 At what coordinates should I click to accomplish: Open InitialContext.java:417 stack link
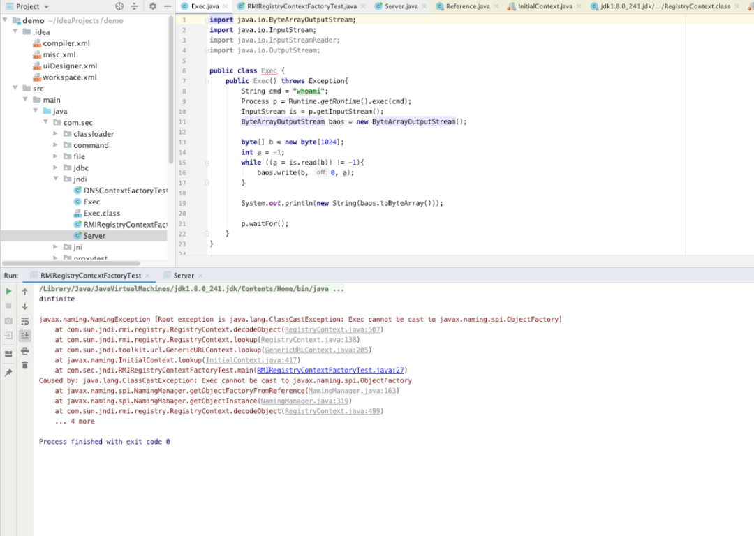(x=251, y=360)
